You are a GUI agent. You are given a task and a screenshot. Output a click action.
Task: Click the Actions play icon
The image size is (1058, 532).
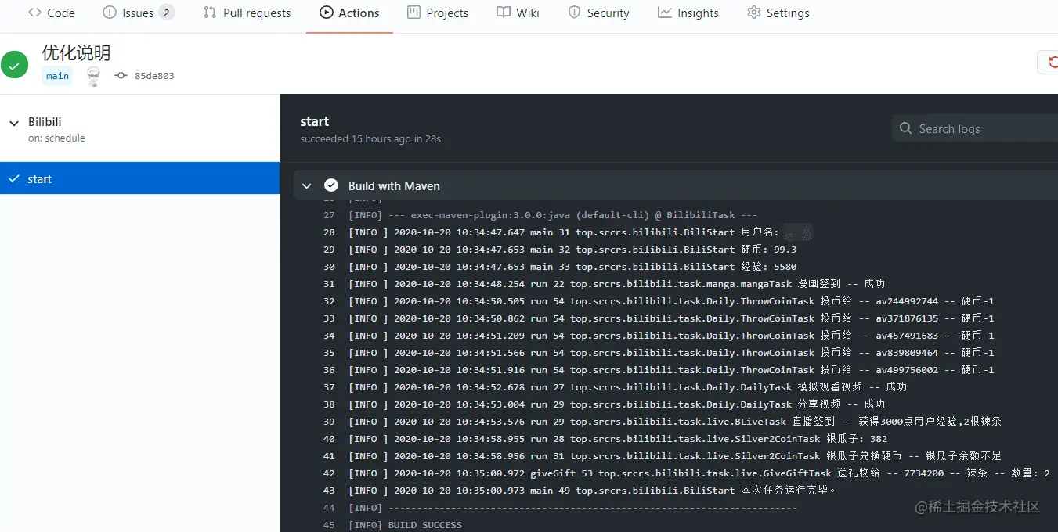[x=326, y=13]
